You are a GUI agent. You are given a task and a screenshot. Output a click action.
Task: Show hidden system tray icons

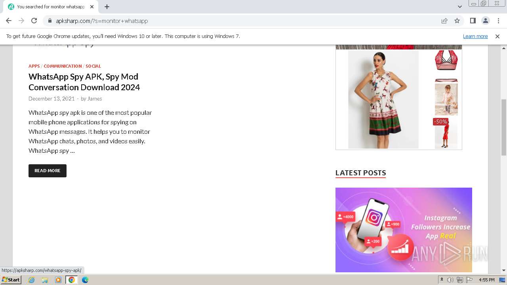tap(442, 280)
